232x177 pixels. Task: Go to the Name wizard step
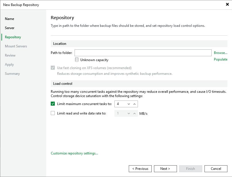[x=9, y=19]
